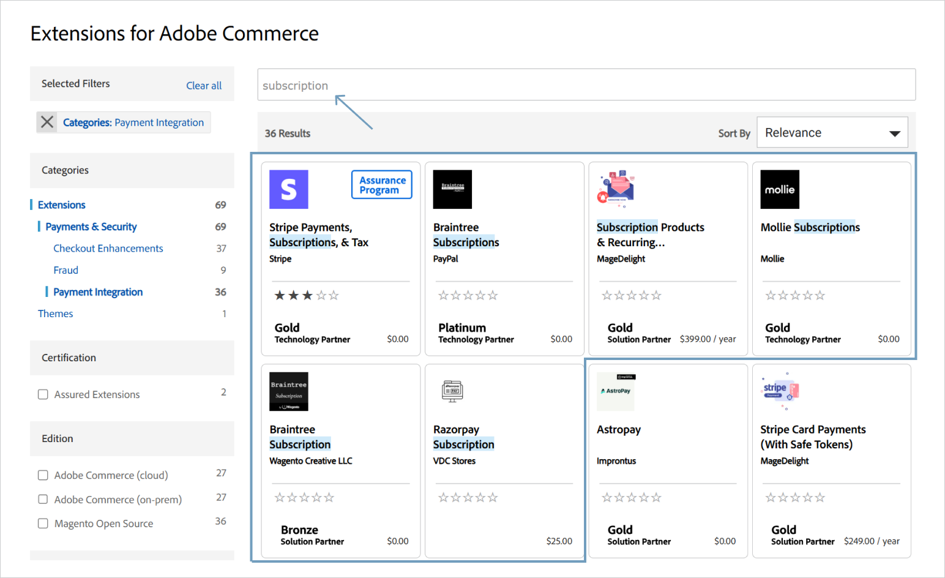Click the Assurance Program badge
The image size is (945, 578).
click(382, 185)
